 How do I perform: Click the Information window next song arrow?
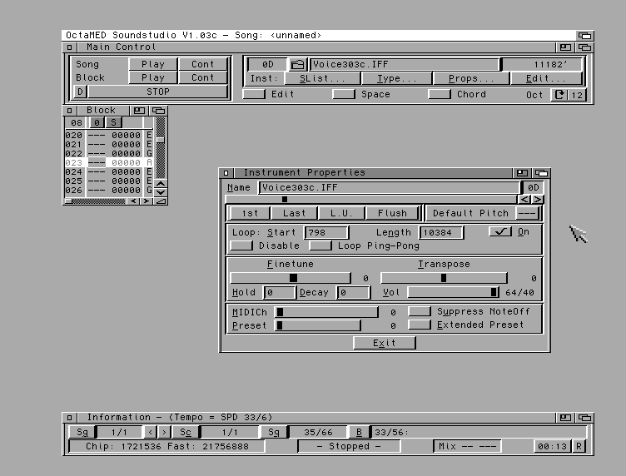165,432
